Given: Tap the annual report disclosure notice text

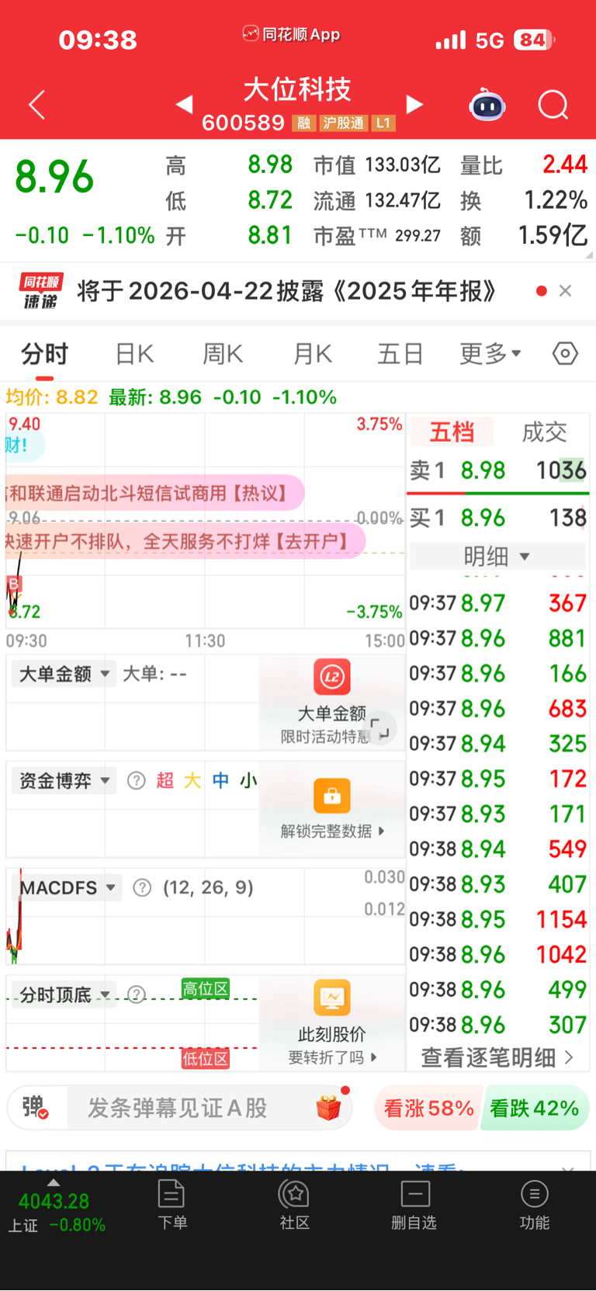Looking at the screenshot, I should 286,291.
